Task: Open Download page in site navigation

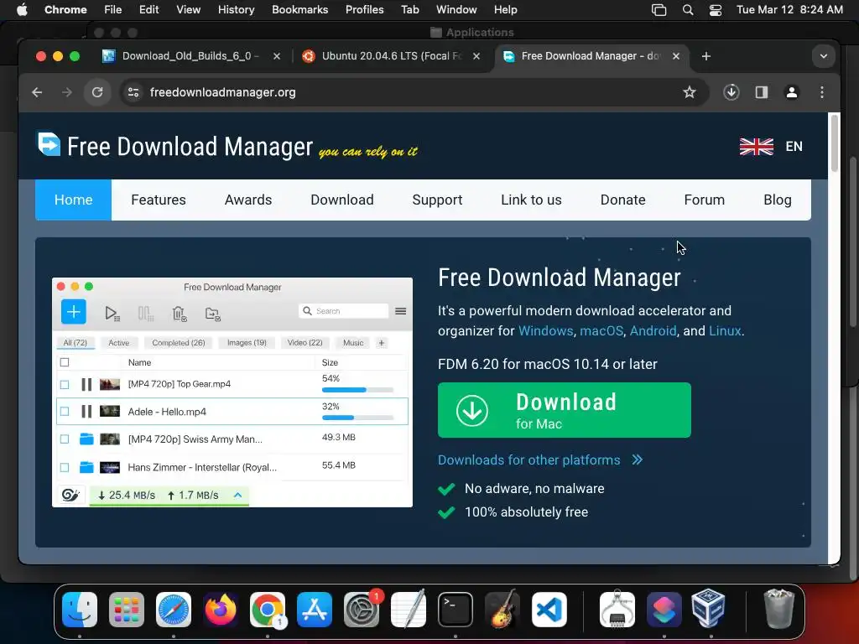Action: point(342,200)
